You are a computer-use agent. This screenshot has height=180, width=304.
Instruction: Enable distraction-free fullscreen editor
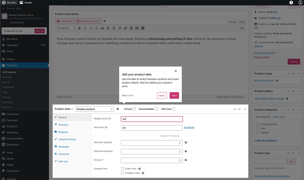coord(242,28)
